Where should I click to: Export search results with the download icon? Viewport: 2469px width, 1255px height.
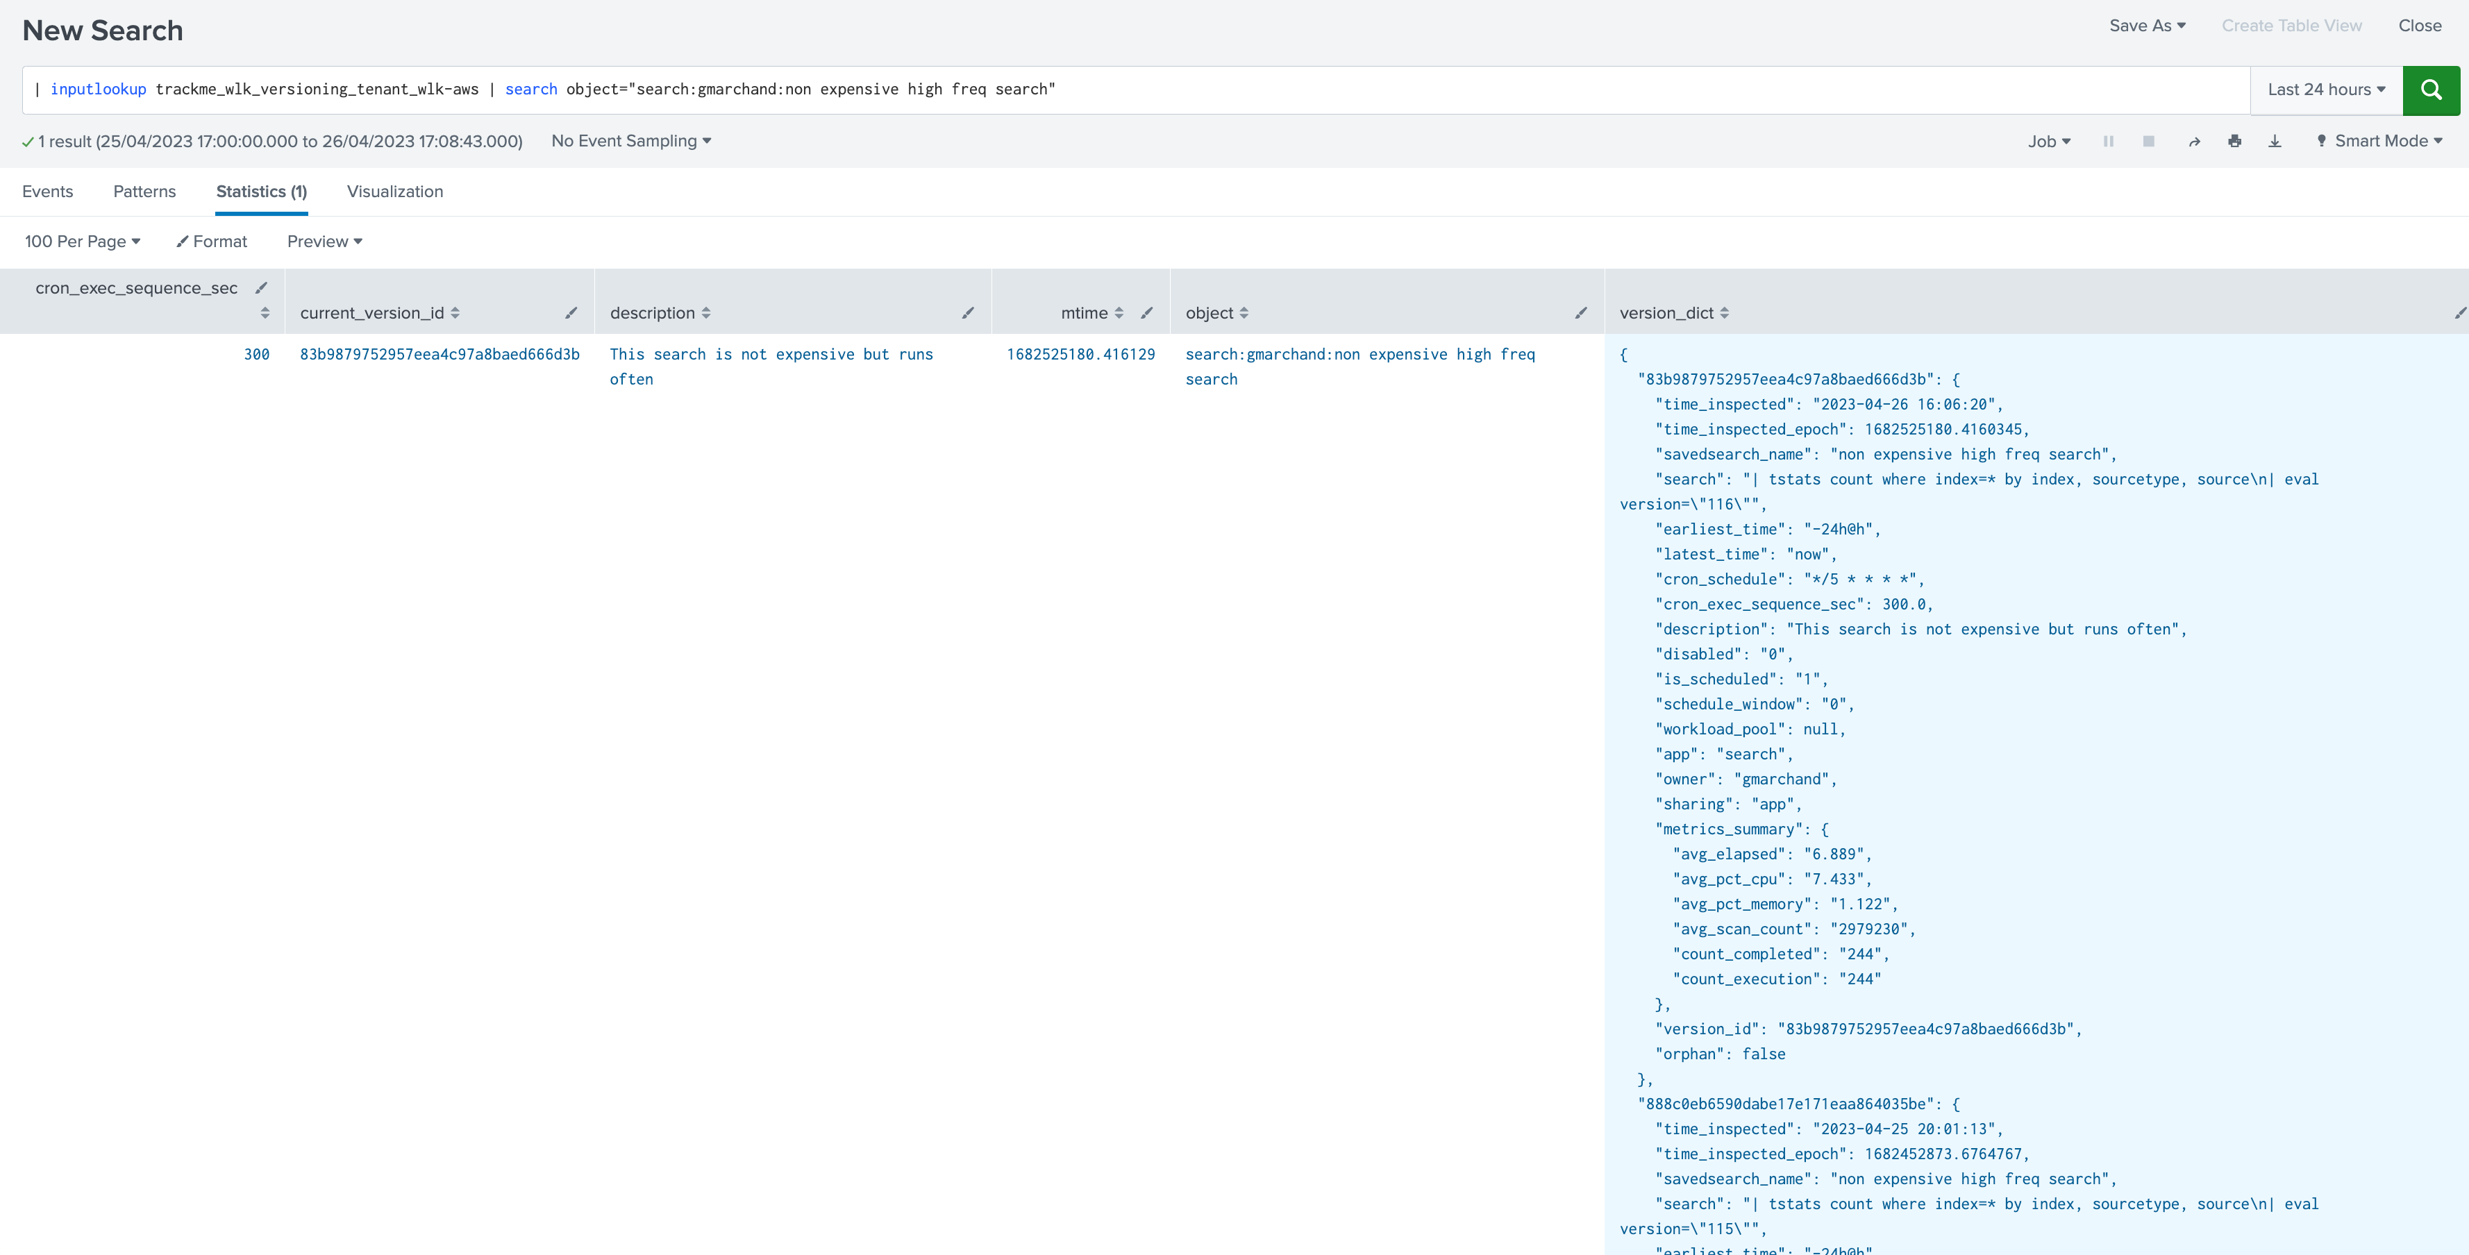click(2275, 142)
